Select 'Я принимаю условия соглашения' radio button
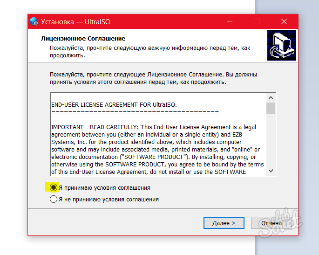The width and height of the screenshot is (319, 255). coord(54,187)
